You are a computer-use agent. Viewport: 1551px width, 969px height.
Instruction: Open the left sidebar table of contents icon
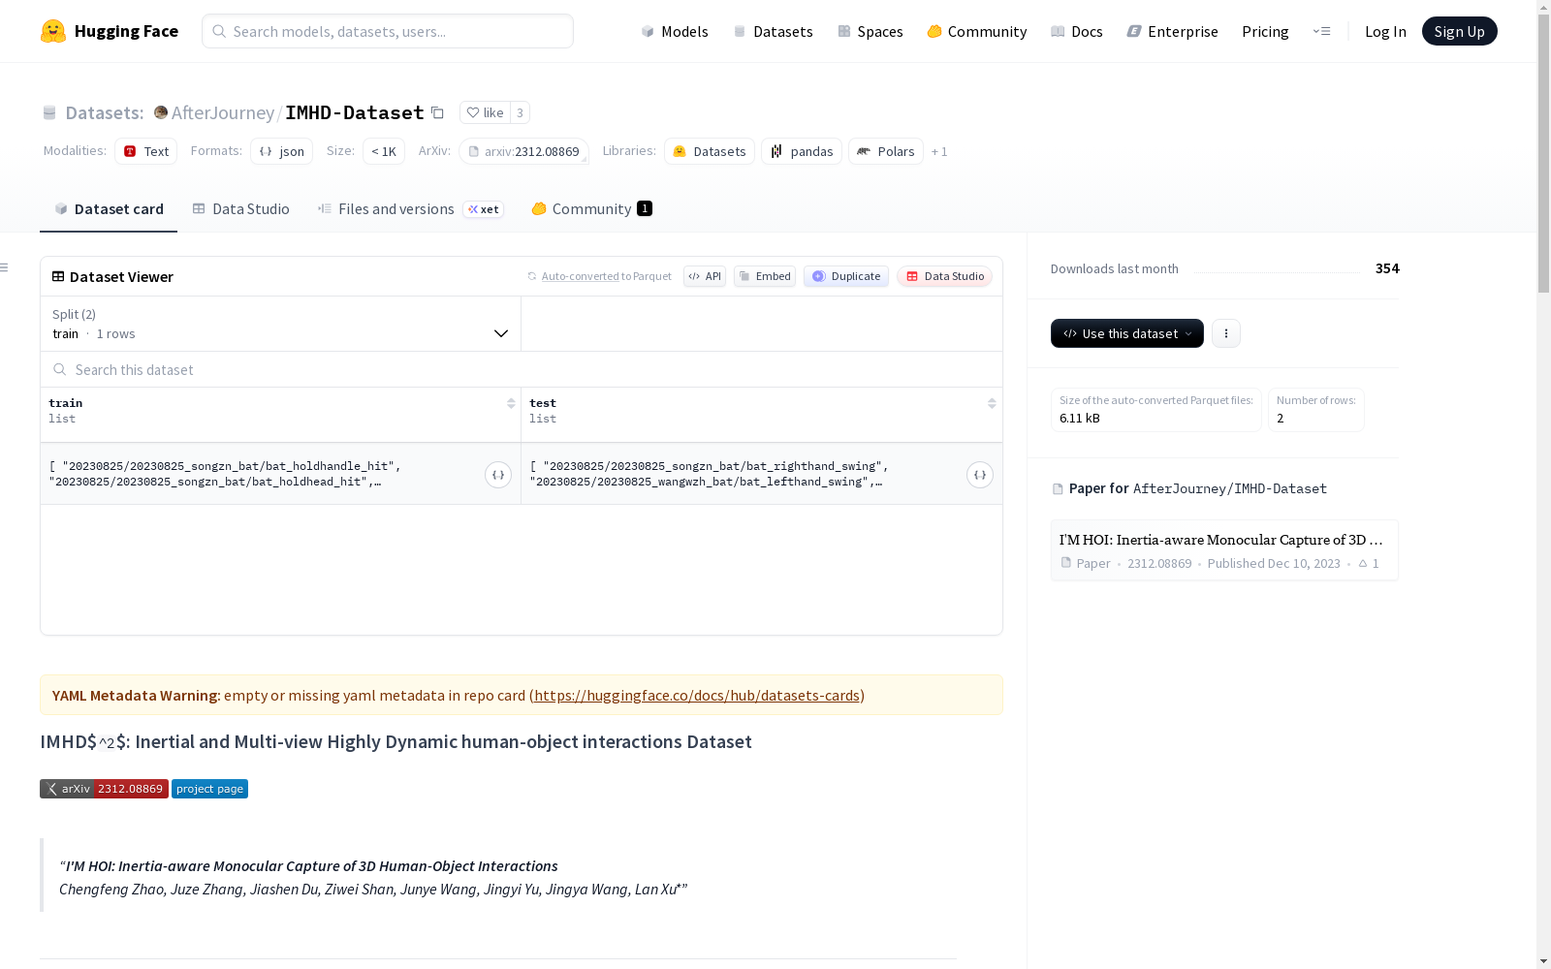pyautogui.click(x=5, y=267)
